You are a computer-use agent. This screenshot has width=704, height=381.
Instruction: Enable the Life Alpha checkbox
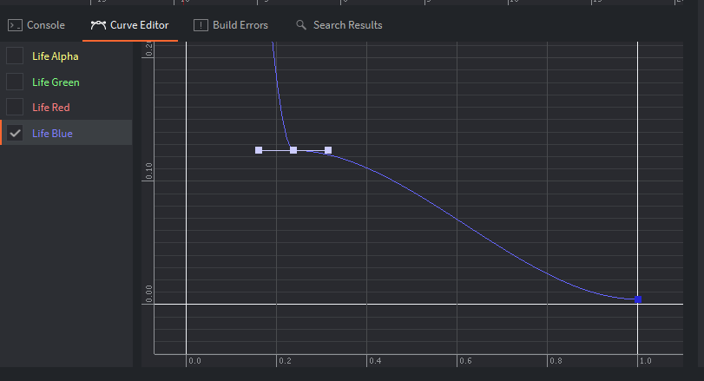15,56
